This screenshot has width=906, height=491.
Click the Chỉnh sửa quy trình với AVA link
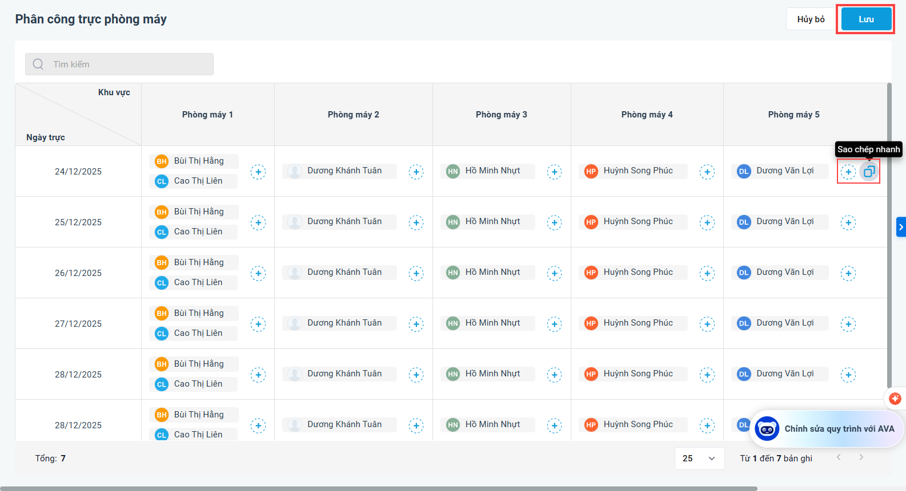click(x=839, y=429)
